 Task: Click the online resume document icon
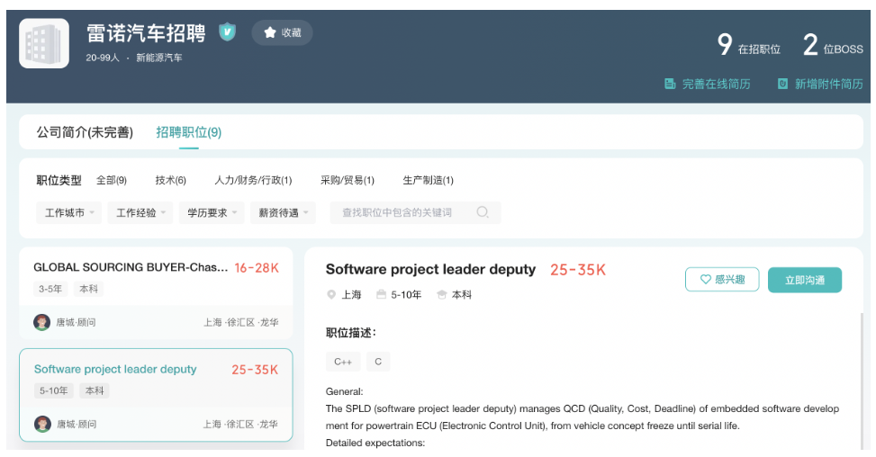[x=669, y=84]
